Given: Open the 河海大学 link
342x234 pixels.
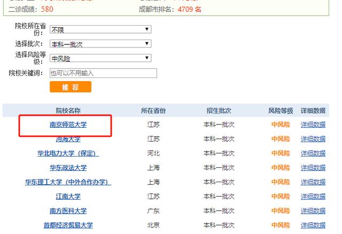Looking at the screenshot, I should pyautogui.click(x=68, y=139).
